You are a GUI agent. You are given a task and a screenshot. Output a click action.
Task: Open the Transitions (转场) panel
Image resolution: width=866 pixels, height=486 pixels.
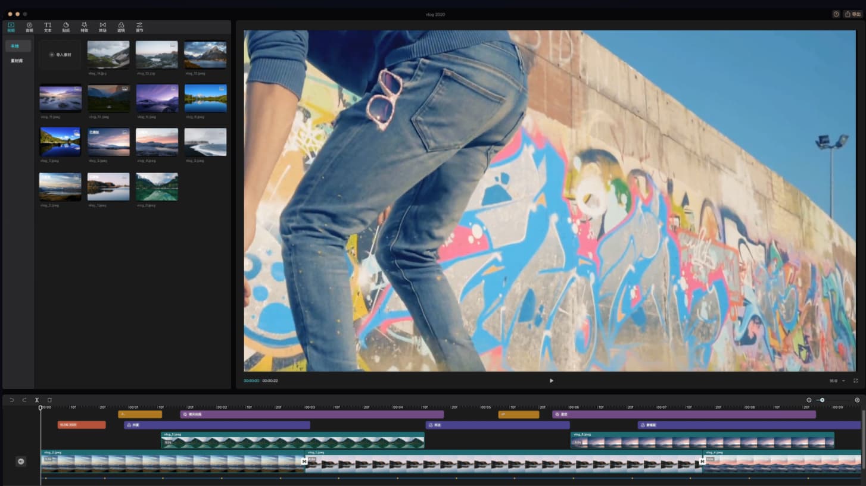click(102, 27)
